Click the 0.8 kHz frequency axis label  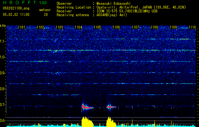2,89
